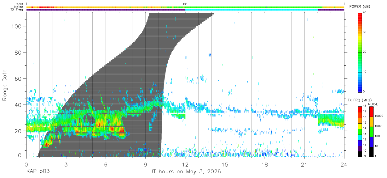Image resolution: width=387 pixels, height=178 pixels.
Task: Click the 'POWER (dB)' colorbar title
Action: pyautogui.click(x=360, y=7)
